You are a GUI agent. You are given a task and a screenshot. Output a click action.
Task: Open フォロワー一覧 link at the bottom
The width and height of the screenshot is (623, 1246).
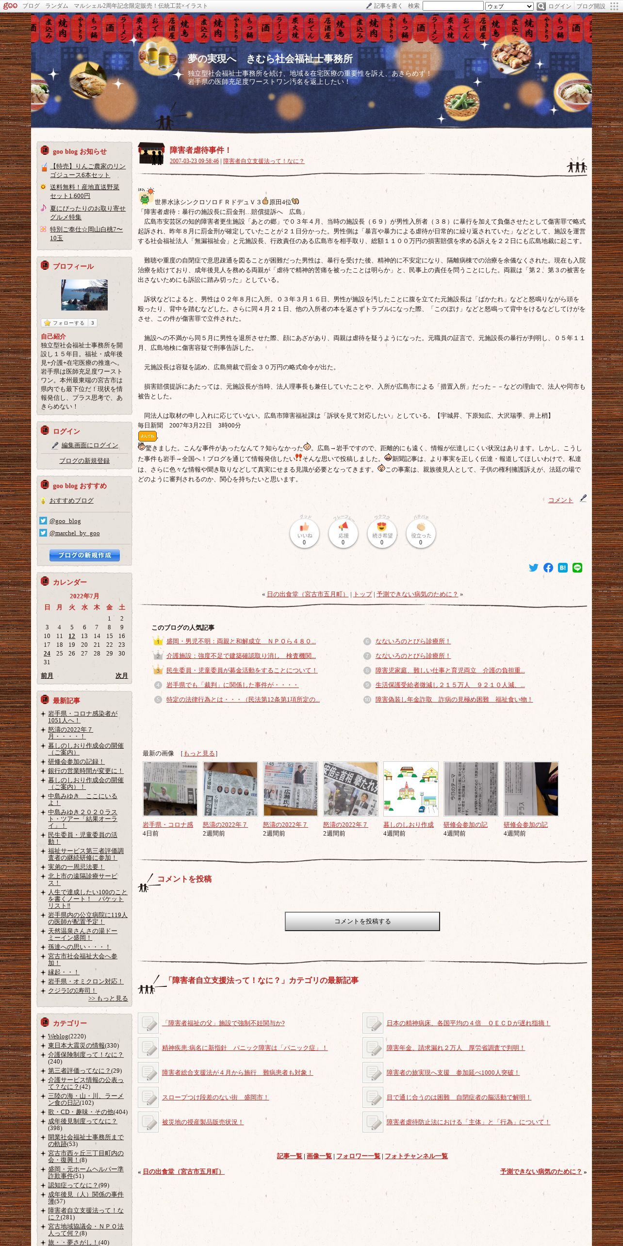tap(358, 1156)
